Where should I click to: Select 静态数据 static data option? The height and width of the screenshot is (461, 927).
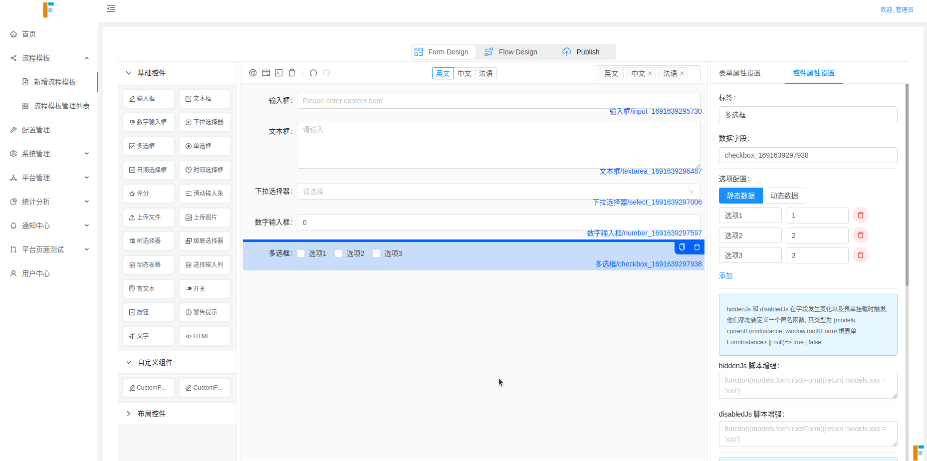(740, 196)
